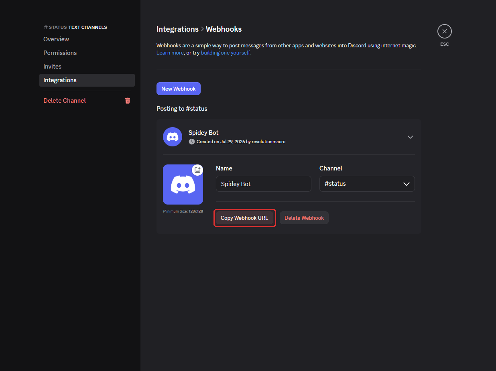Viewport: 496px width, 371px height.
Task: Open the Permissions settings tab
Action: (x=87, y=53)
